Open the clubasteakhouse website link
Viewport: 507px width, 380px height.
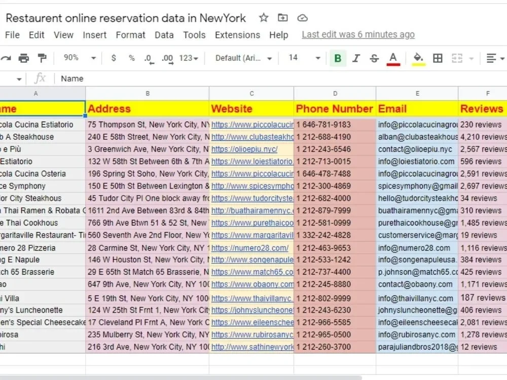coord(252,137)
